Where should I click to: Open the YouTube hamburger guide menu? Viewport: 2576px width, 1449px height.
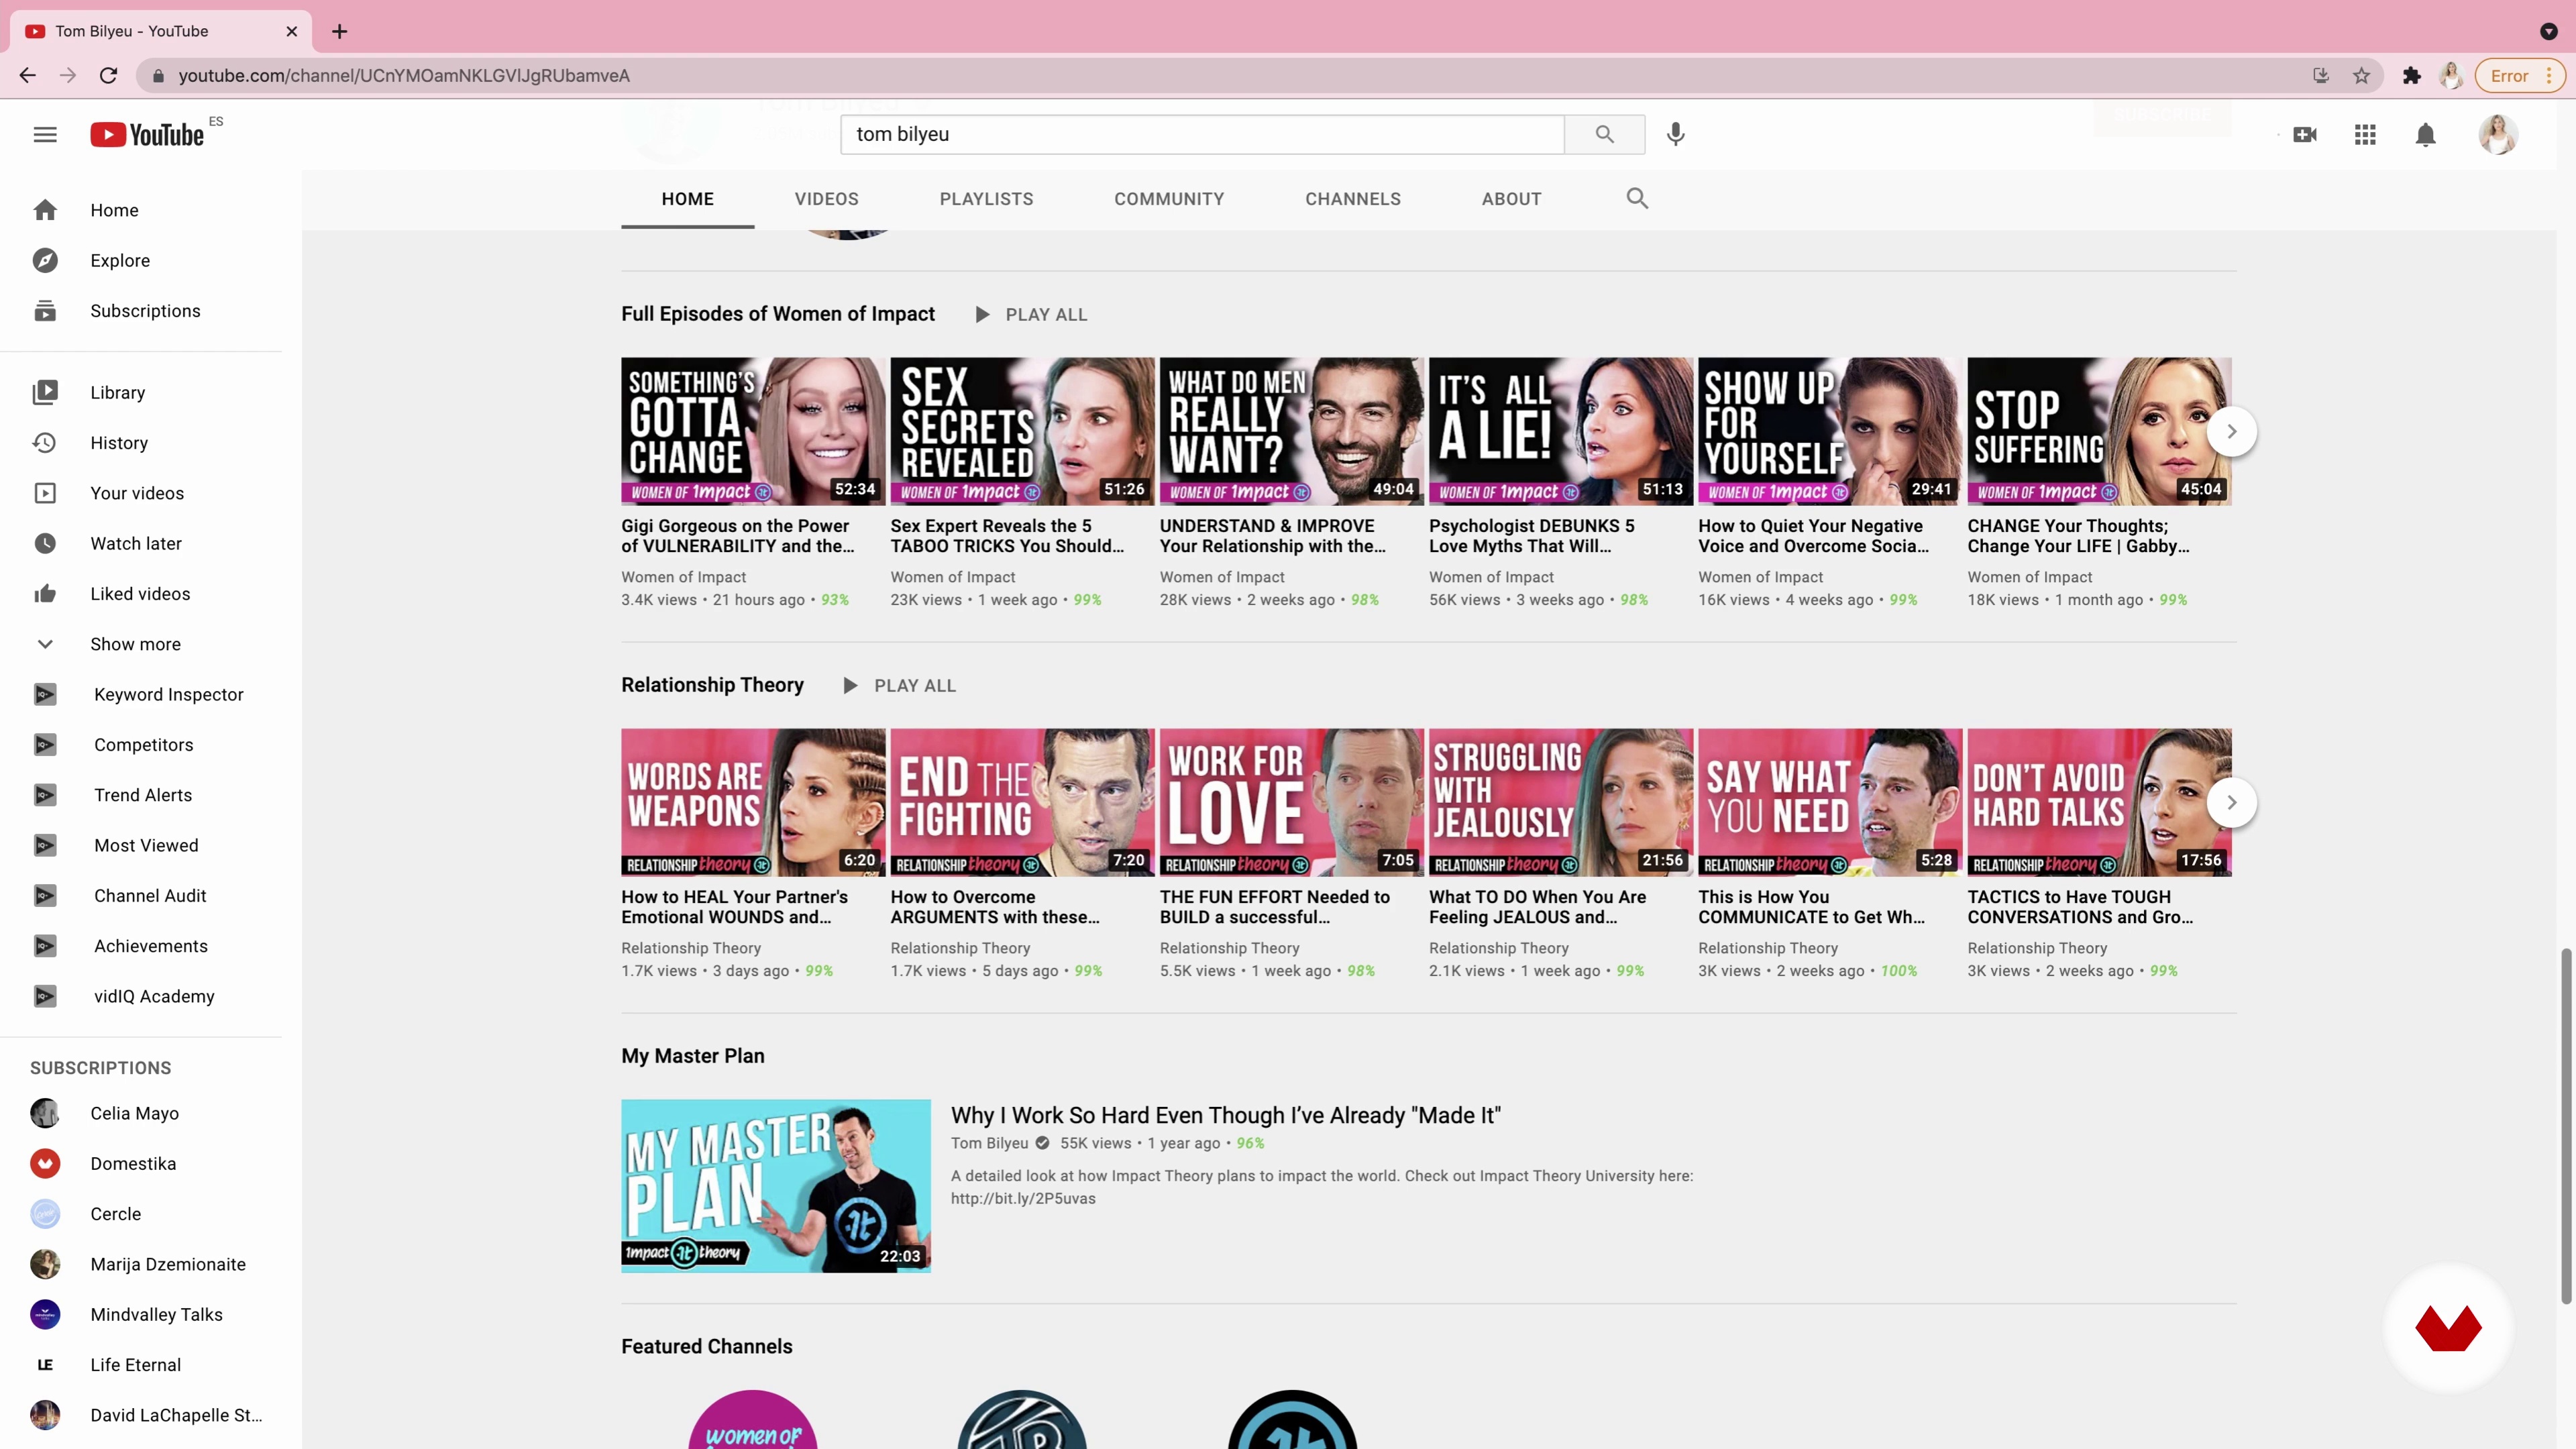click(45, 135)
